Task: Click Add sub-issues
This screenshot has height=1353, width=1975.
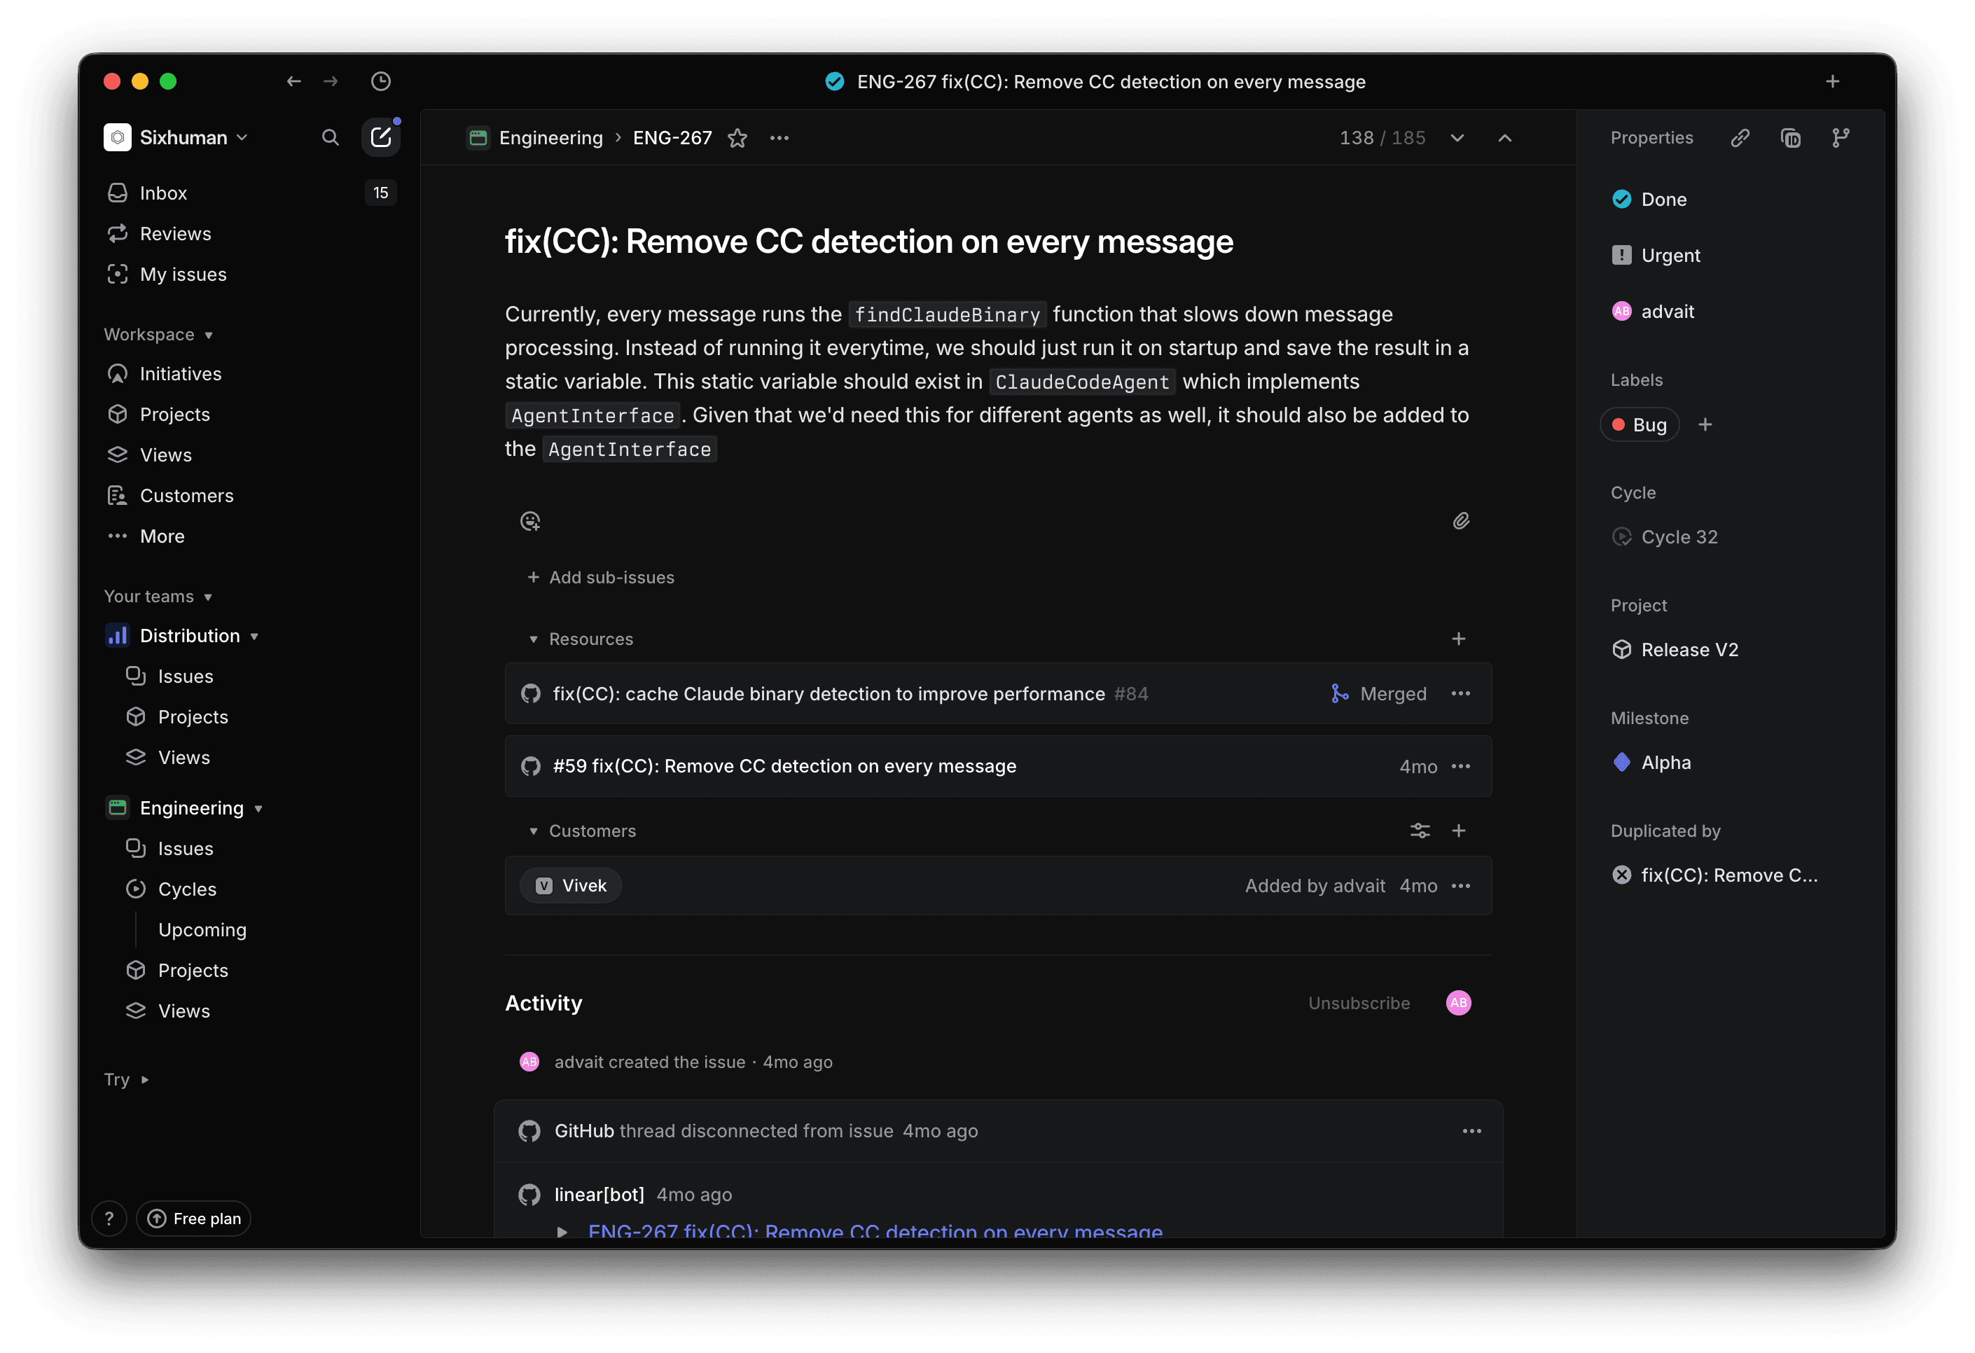Action: 601,578
